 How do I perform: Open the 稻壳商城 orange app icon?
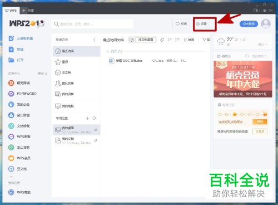pos(11,83)
